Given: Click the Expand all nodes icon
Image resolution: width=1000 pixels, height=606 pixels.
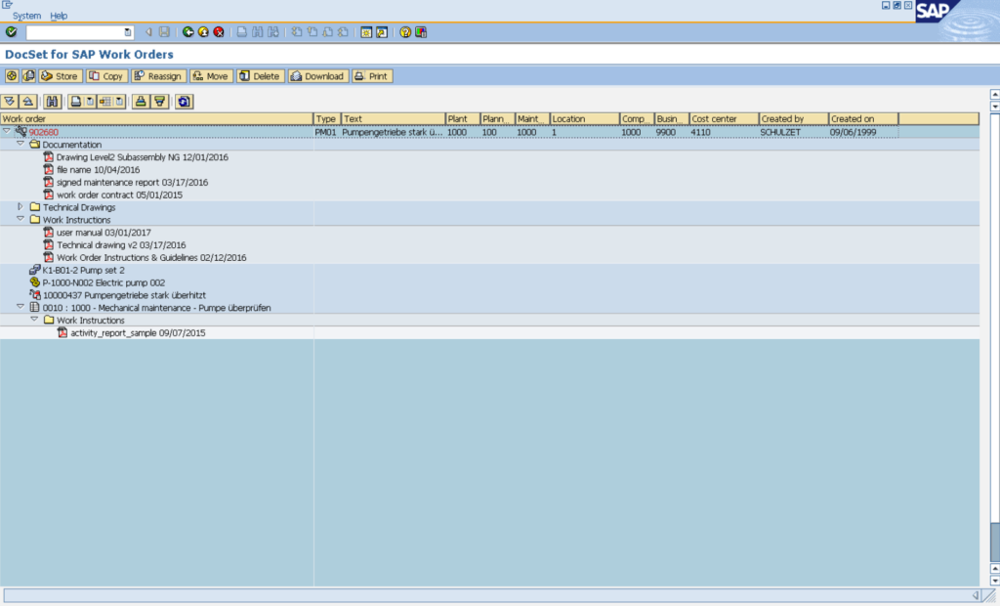Looking at the screenshot, I should pos(11,101).
